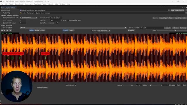Open the PlayMaker menu
187x105 pixels.
point(37,4)
